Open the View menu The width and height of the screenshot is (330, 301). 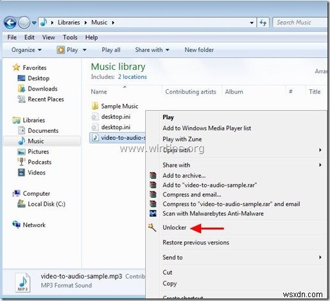[49, 37]
